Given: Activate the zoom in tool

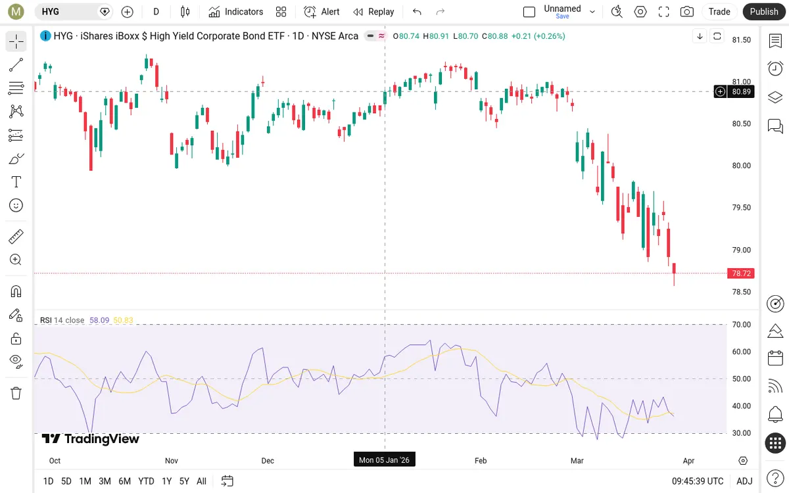Looking at the screenshot, I should [x=16, y=260].
